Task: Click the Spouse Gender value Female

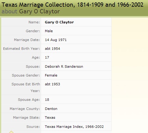Action: 51,75
